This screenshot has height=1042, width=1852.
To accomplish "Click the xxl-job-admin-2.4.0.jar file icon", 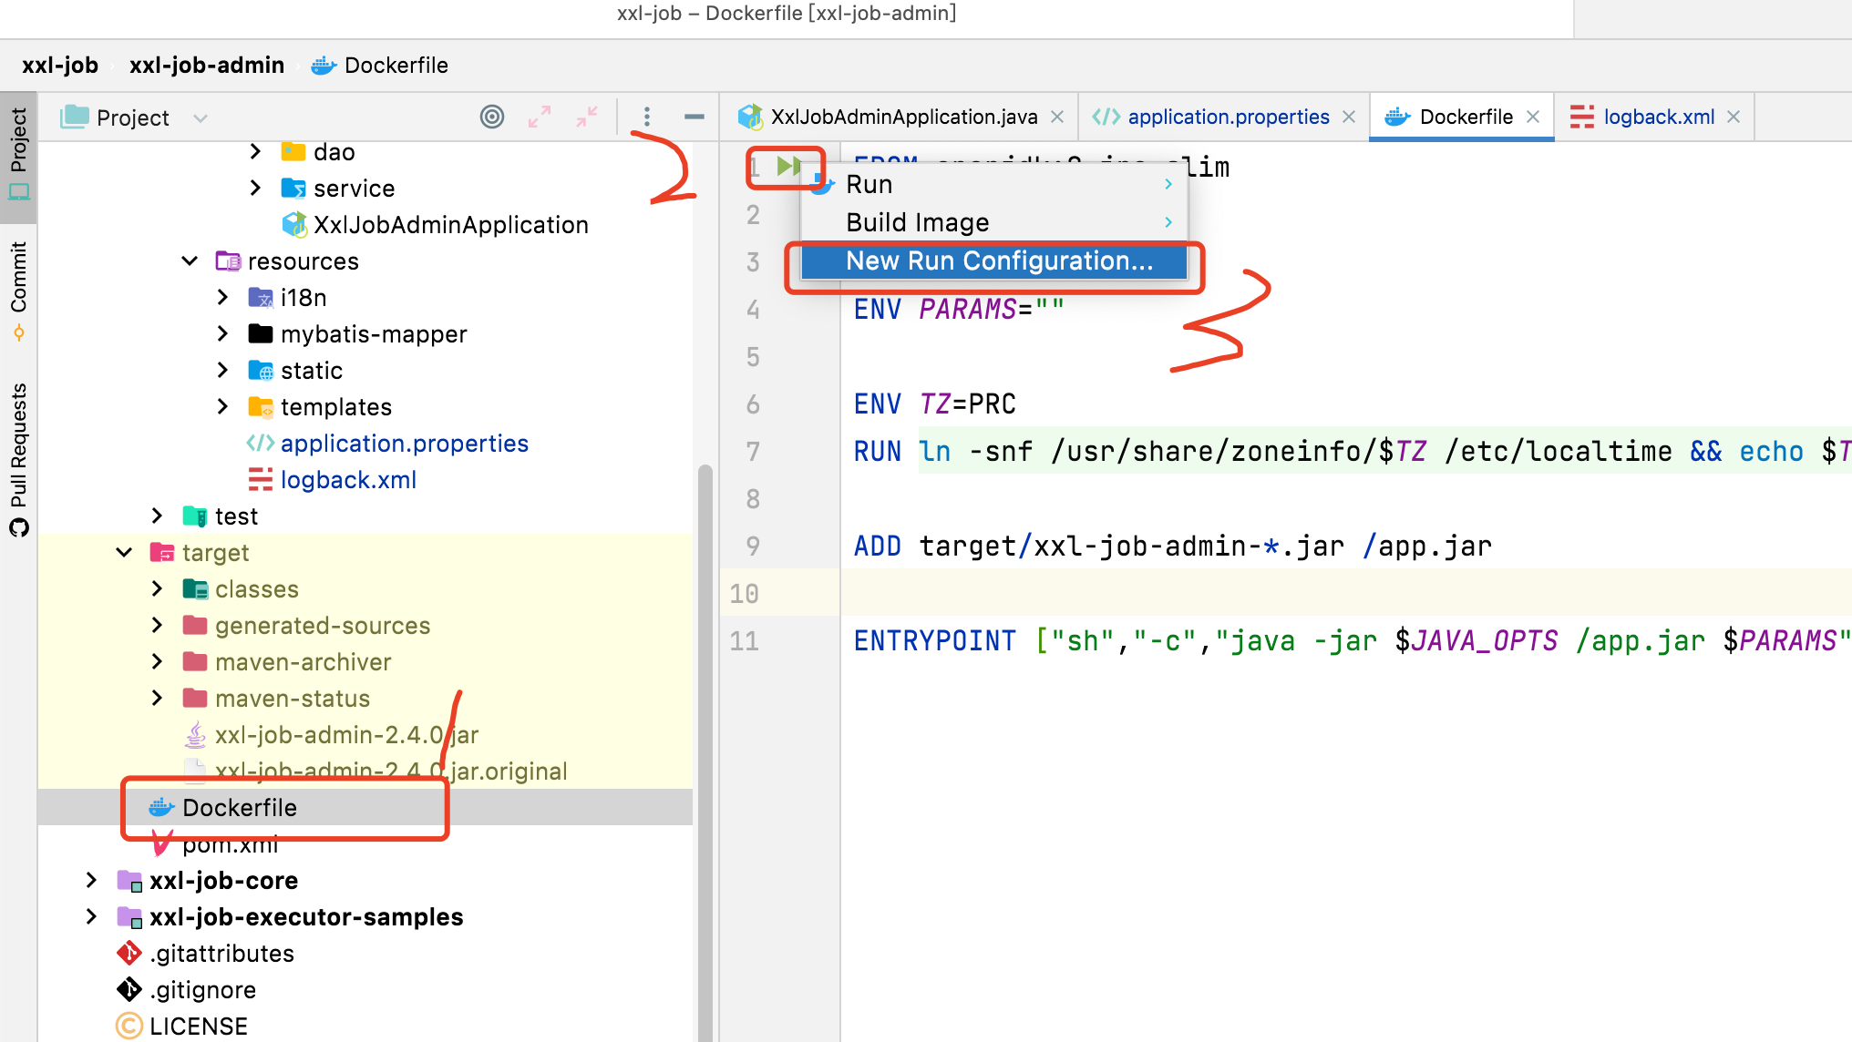I will pos(196,734).
